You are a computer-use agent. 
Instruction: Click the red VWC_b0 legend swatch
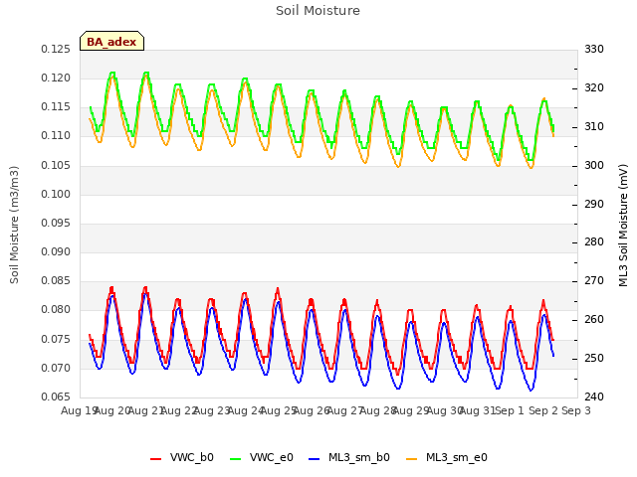tap(155, 459)
